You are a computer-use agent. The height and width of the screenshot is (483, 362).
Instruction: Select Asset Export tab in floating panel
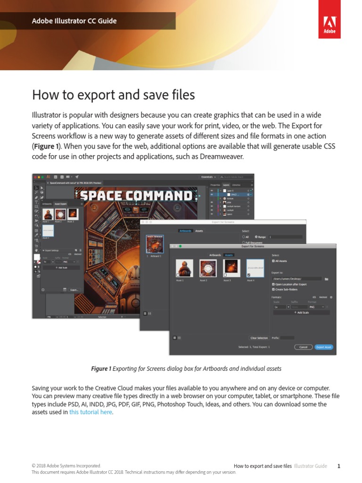(x=61, y=204)
